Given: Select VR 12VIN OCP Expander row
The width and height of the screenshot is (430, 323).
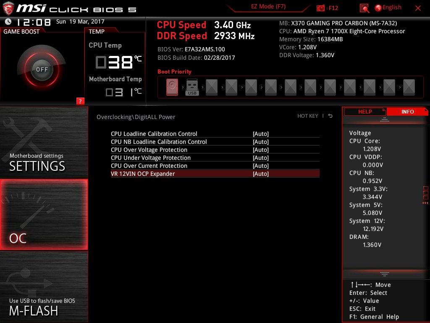Looking at the screenshot, I should (215, 174).
